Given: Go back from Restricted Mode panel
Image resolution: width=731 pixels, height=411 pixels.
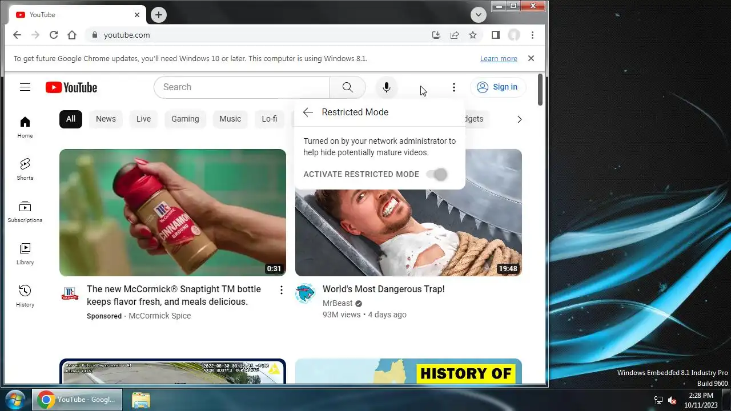Looking at the screenshot, I should click(308, 112).
